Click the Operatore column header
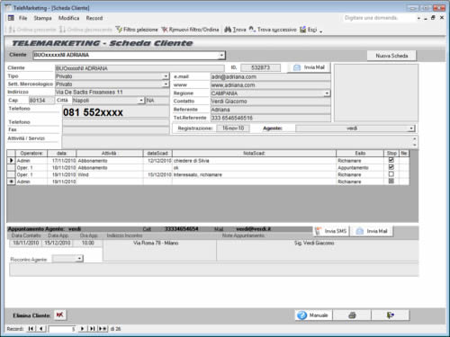 click(x=31, y=154)
